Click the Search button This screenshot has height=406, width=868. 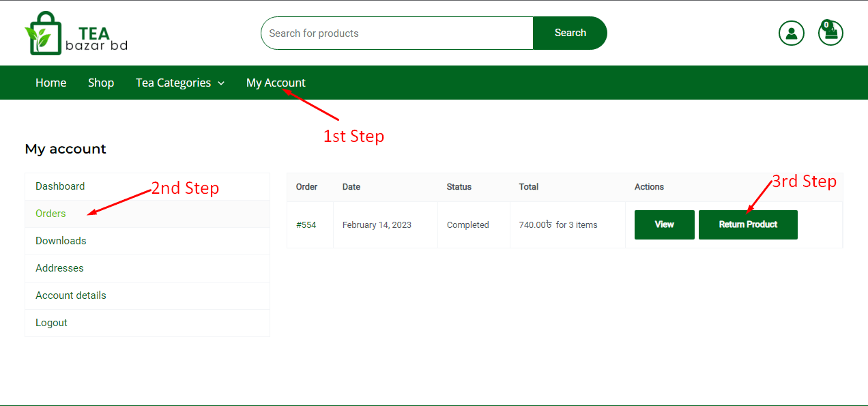pos(570,33)
